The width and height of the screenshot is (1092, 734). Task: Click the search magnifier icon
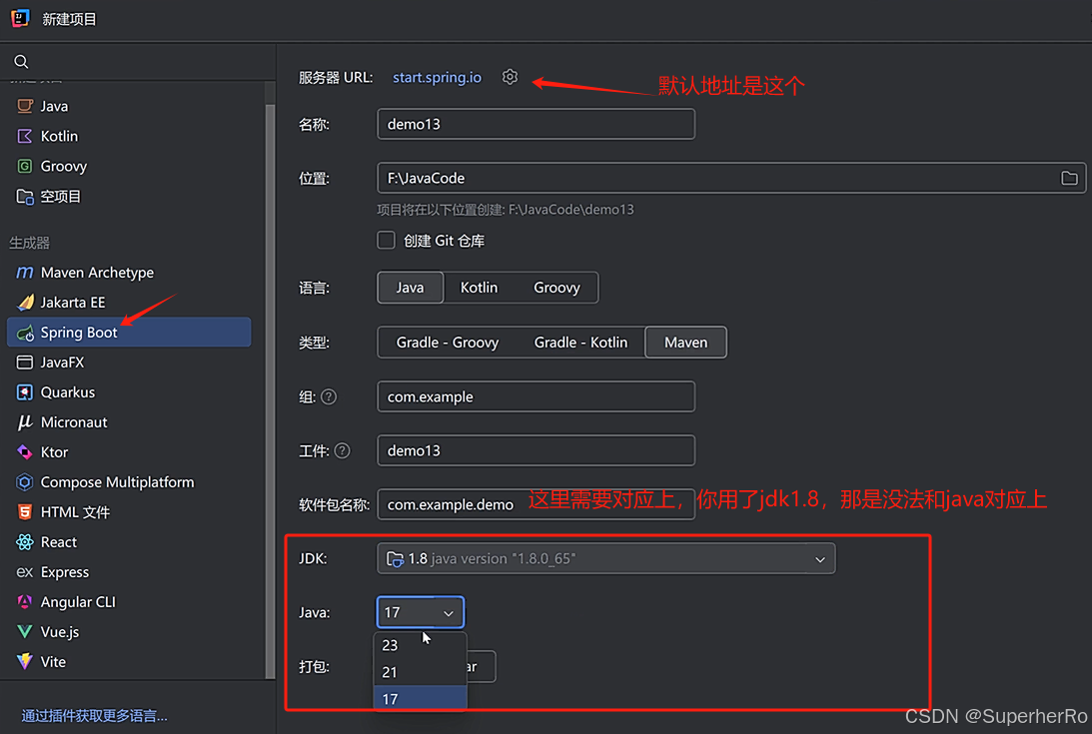(22, 62)
